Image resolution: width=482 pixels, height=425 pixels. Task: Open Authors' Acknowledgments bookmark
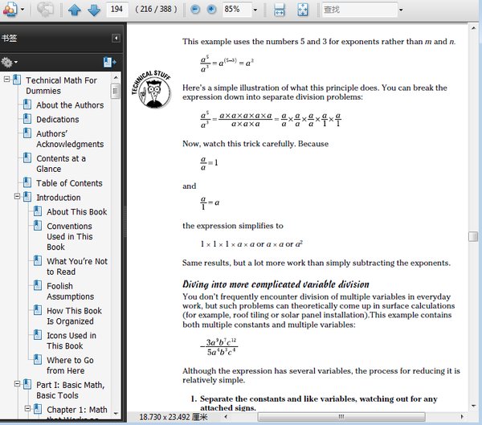point(70,139)
